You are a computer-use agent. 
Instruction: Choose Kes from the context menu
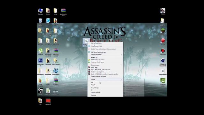105,82
